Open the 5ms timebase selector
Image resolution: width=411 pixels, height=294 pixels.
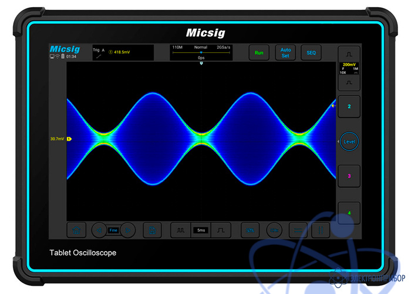click(201, 230)
